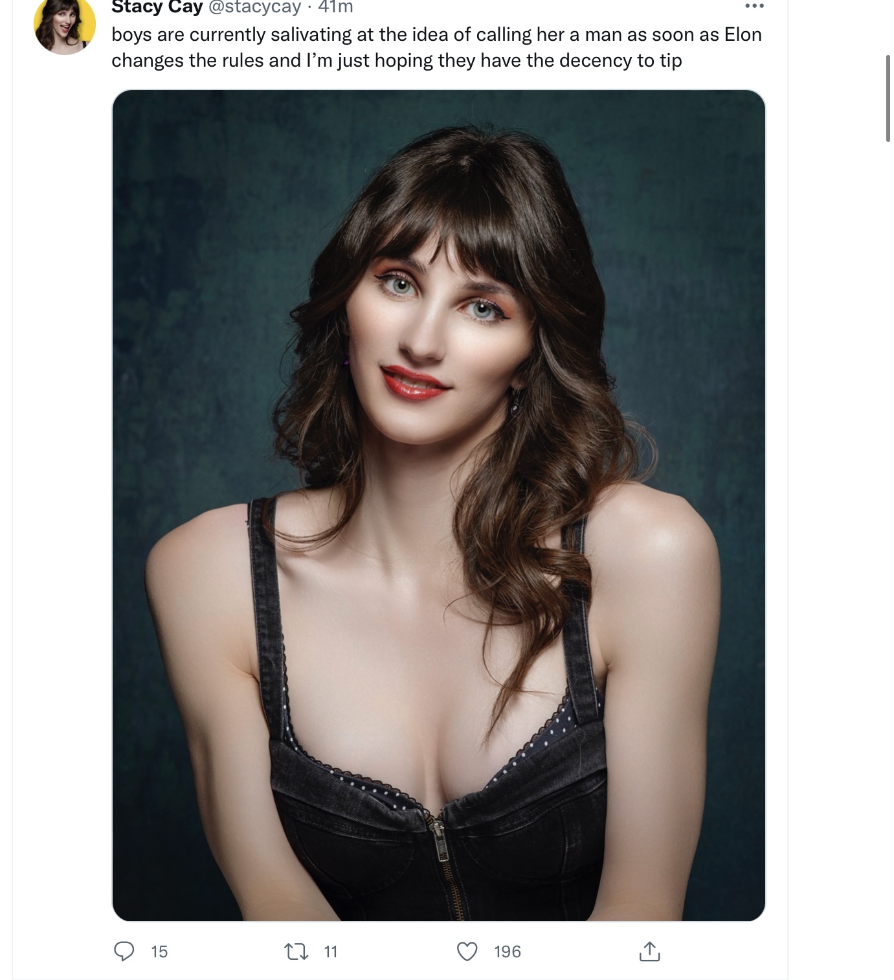The width and height of the screenshot is (894, 980).
Task: Click the red lips in the portrait photo
Action: [415, 382]
